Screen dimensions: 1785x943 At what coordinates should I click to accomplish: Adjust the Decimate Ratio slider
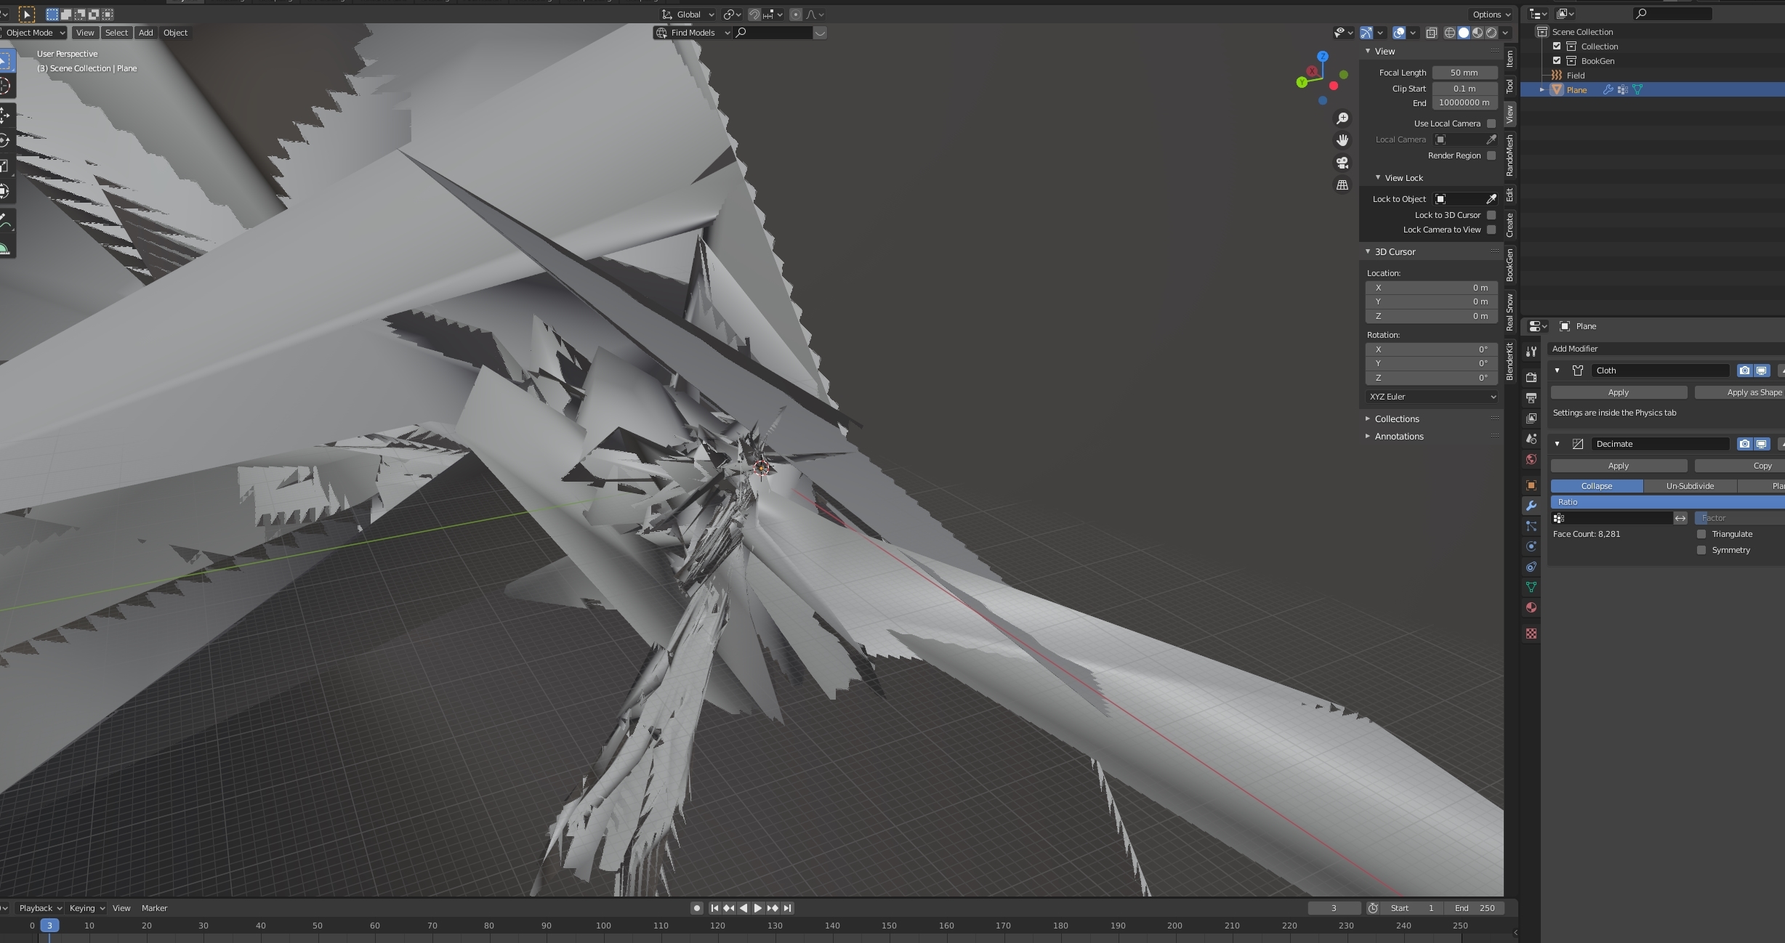(x=1664, y=502)
